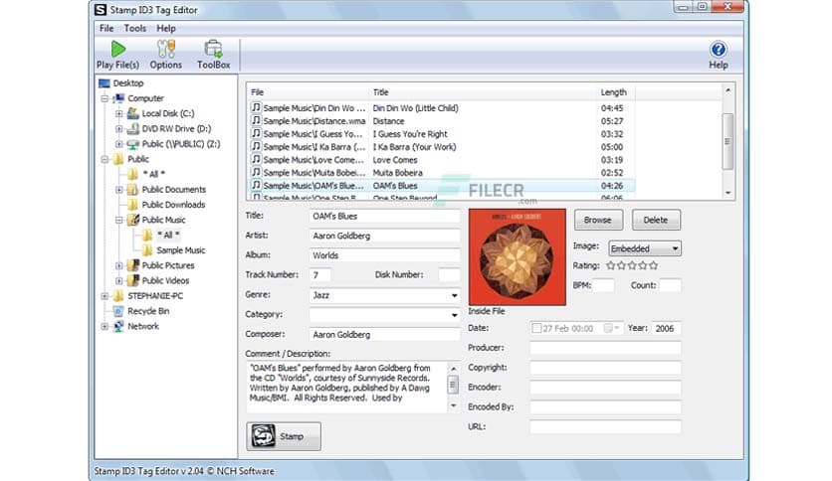Open the Category dropdown
832x481 pixels.
454,315
